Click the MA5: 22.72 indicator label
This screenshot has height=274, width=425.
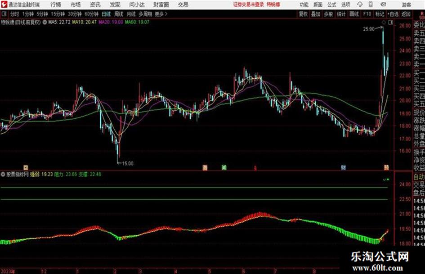point(59,22)
